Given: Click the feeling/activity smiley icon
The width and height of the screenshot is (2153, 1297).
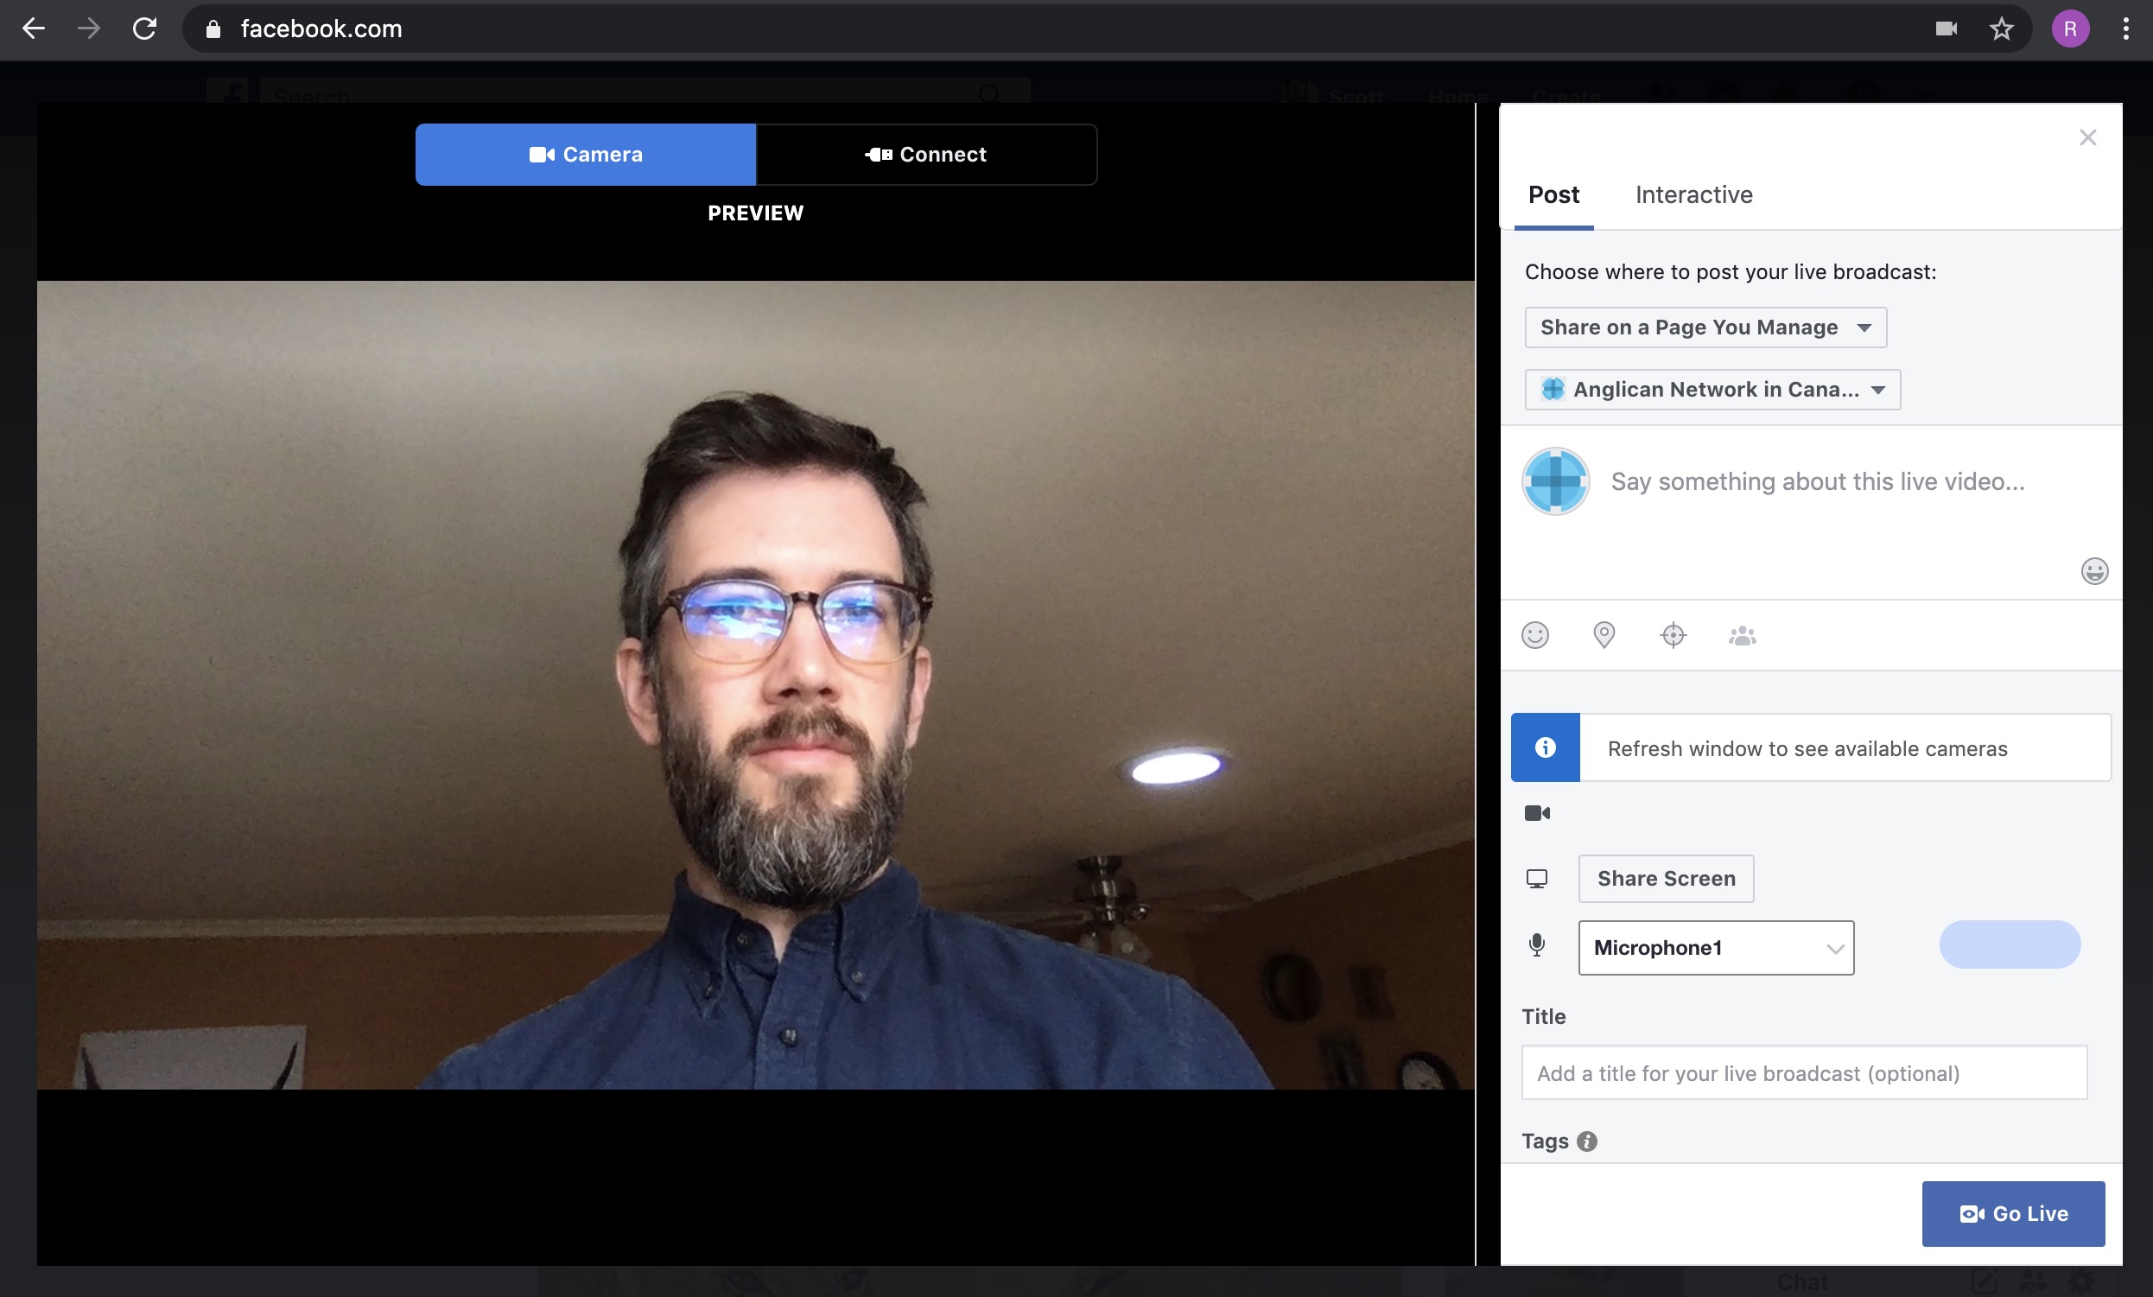Looking at the screenshot, I should click(1534, 634).
